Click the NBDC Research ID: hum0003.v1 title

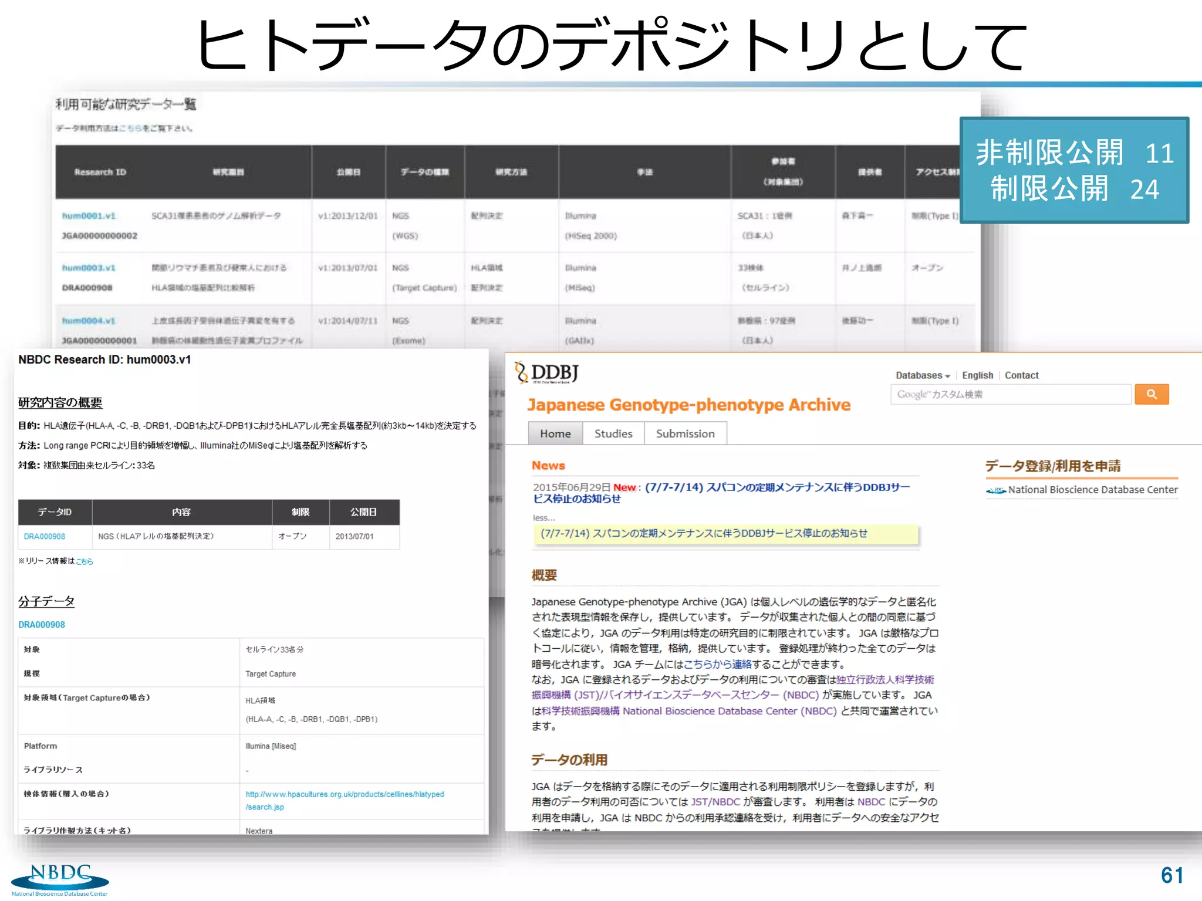pos(104,360)
